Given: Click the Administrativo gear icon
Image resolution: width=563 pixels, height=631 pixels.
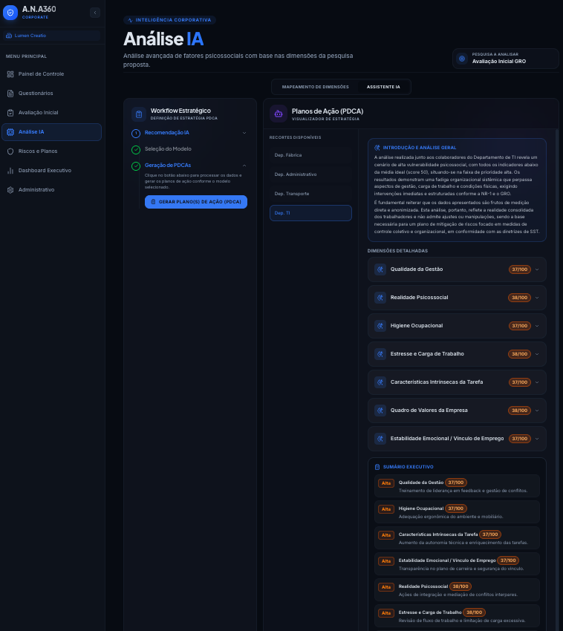Looking at the screenshot, I should pyautogui.click(x=10, y=190).
